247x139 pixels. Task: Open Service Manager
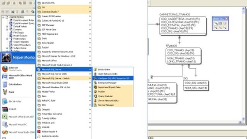(113, 105)
